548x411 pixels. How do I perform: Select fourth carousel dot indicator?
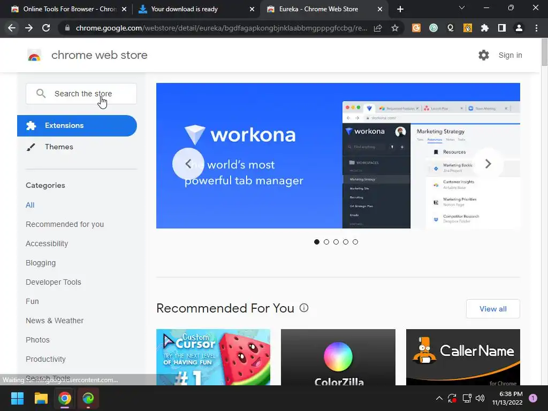pyautogui.click(x=346, y=242)
